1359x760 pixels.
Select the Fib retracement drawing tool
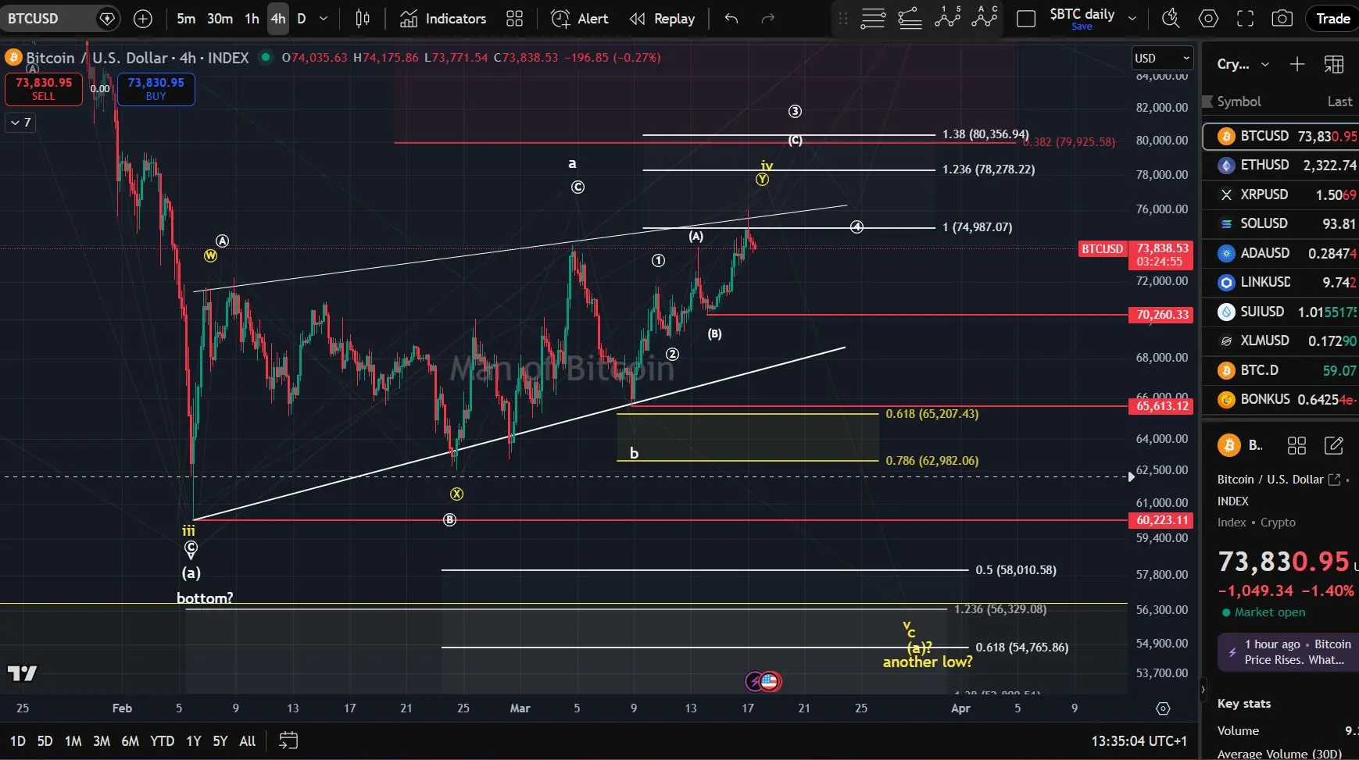pyautogui.click(x=872, y=18)
